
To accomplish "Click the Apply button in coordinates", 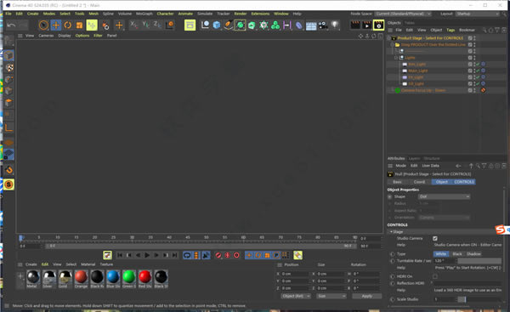I will coord(366,296).
